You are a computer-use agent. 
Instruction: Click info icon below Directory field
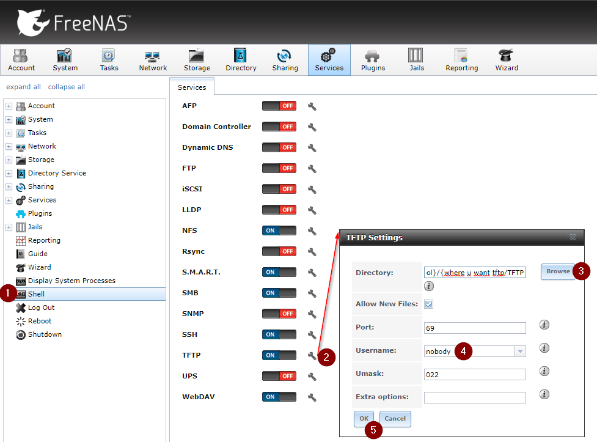(x=429, y=286)
